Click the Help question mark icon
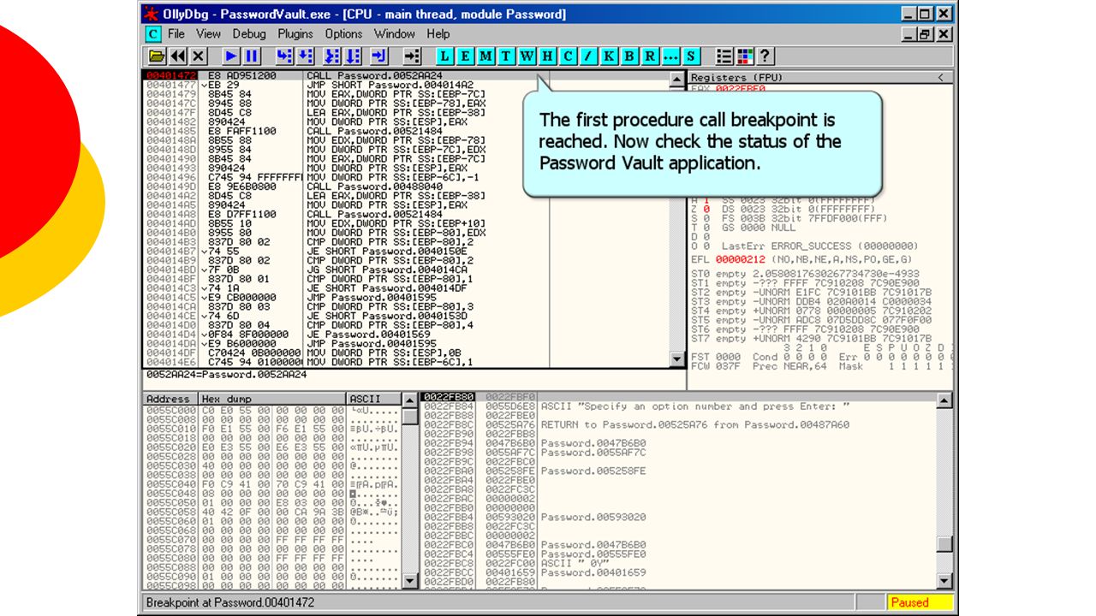 pos(765,56)
